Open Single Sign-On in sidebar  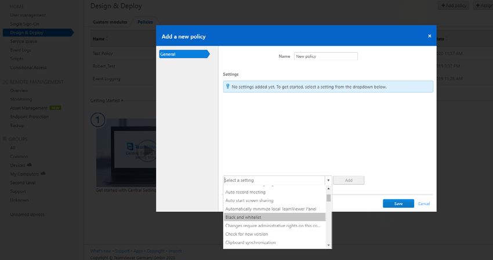point(25,24)
